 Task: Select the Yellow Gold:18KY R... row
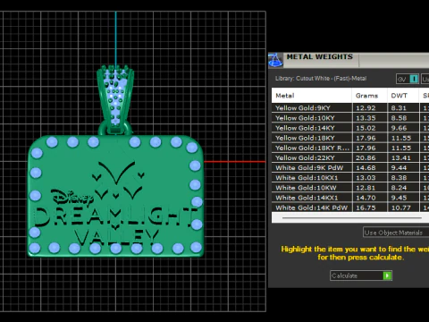350,148
